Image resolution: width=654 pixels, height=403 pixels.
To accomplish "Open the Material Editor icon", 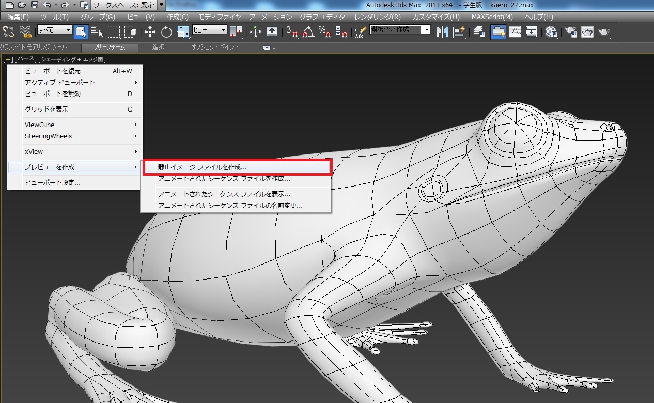I will point(552,32).
